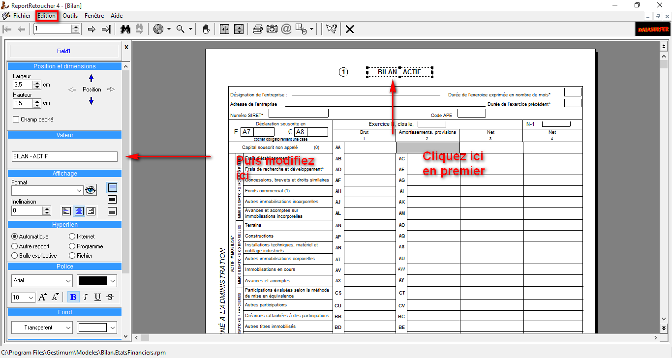
Task: Print the report with printer icon
Action: pyautogui.click(x=258, y=30)
